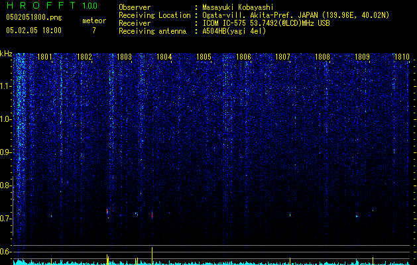Click the 1804 time marker
Viewport: 417px width, 265px height.
pyautogui.click(x=164, y=57)
